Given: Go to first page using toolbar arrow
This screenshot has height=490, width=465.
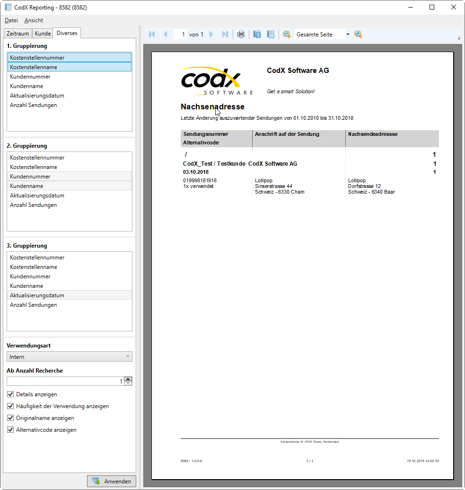Looking at the screenshot, I should (152, 34).
